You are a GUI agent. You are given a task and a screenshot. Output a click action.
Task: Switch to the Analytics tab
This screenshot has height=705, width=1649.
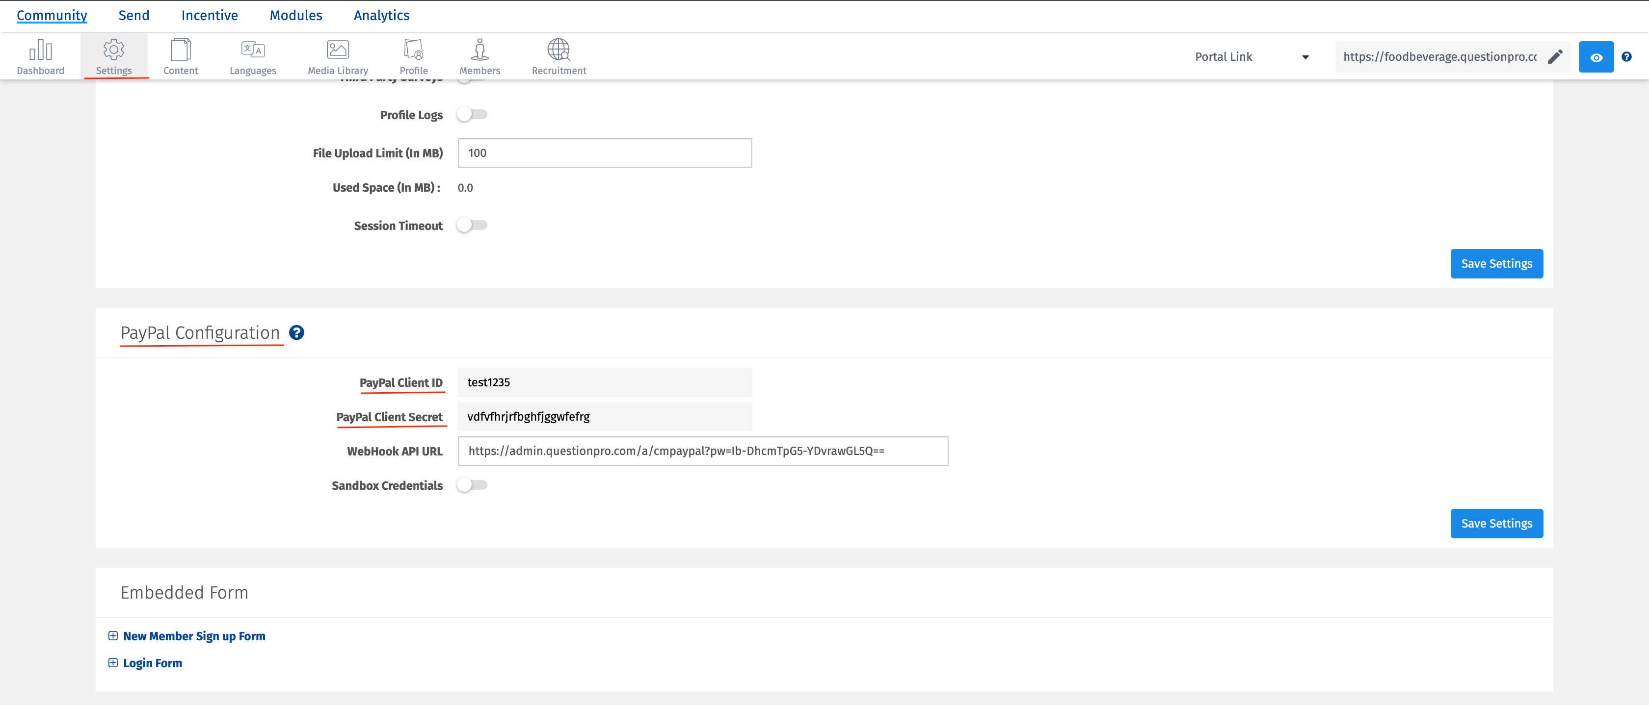381,15
